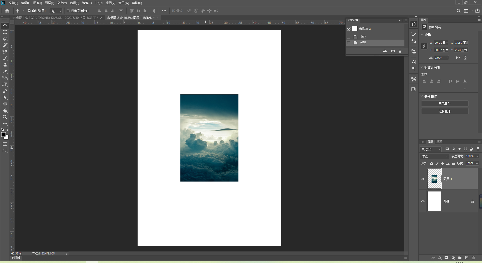Open the Edit Toolbar ellipsis
482x263 pixels.
[5, 123]
